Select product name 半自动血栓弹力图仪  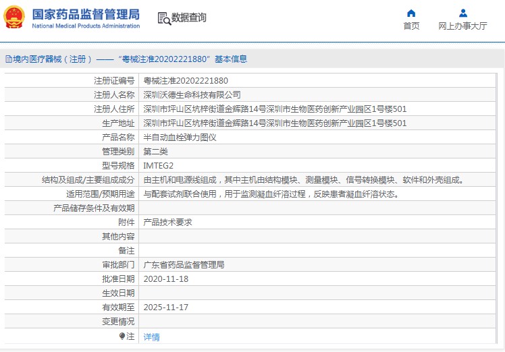pos(180,138)
